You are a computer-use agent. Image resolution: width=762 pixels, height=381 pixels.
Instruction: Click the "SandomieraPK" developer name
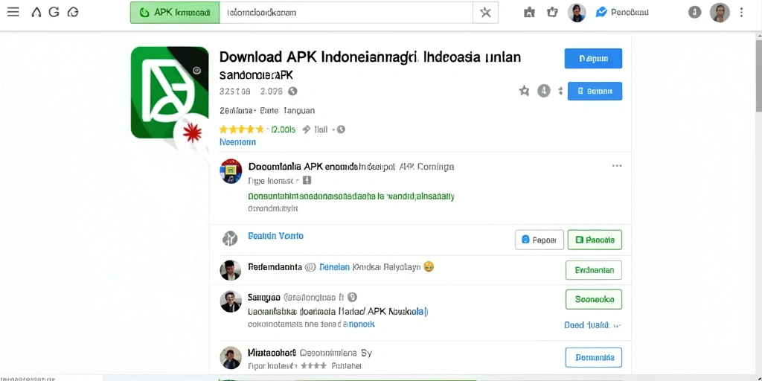point(256,75)
